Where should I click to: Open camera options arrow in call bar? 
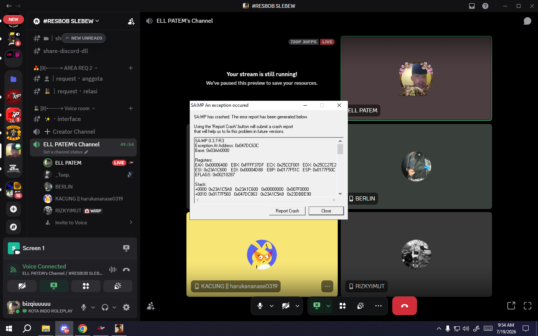pyautogui.click(x=297, y=306)
